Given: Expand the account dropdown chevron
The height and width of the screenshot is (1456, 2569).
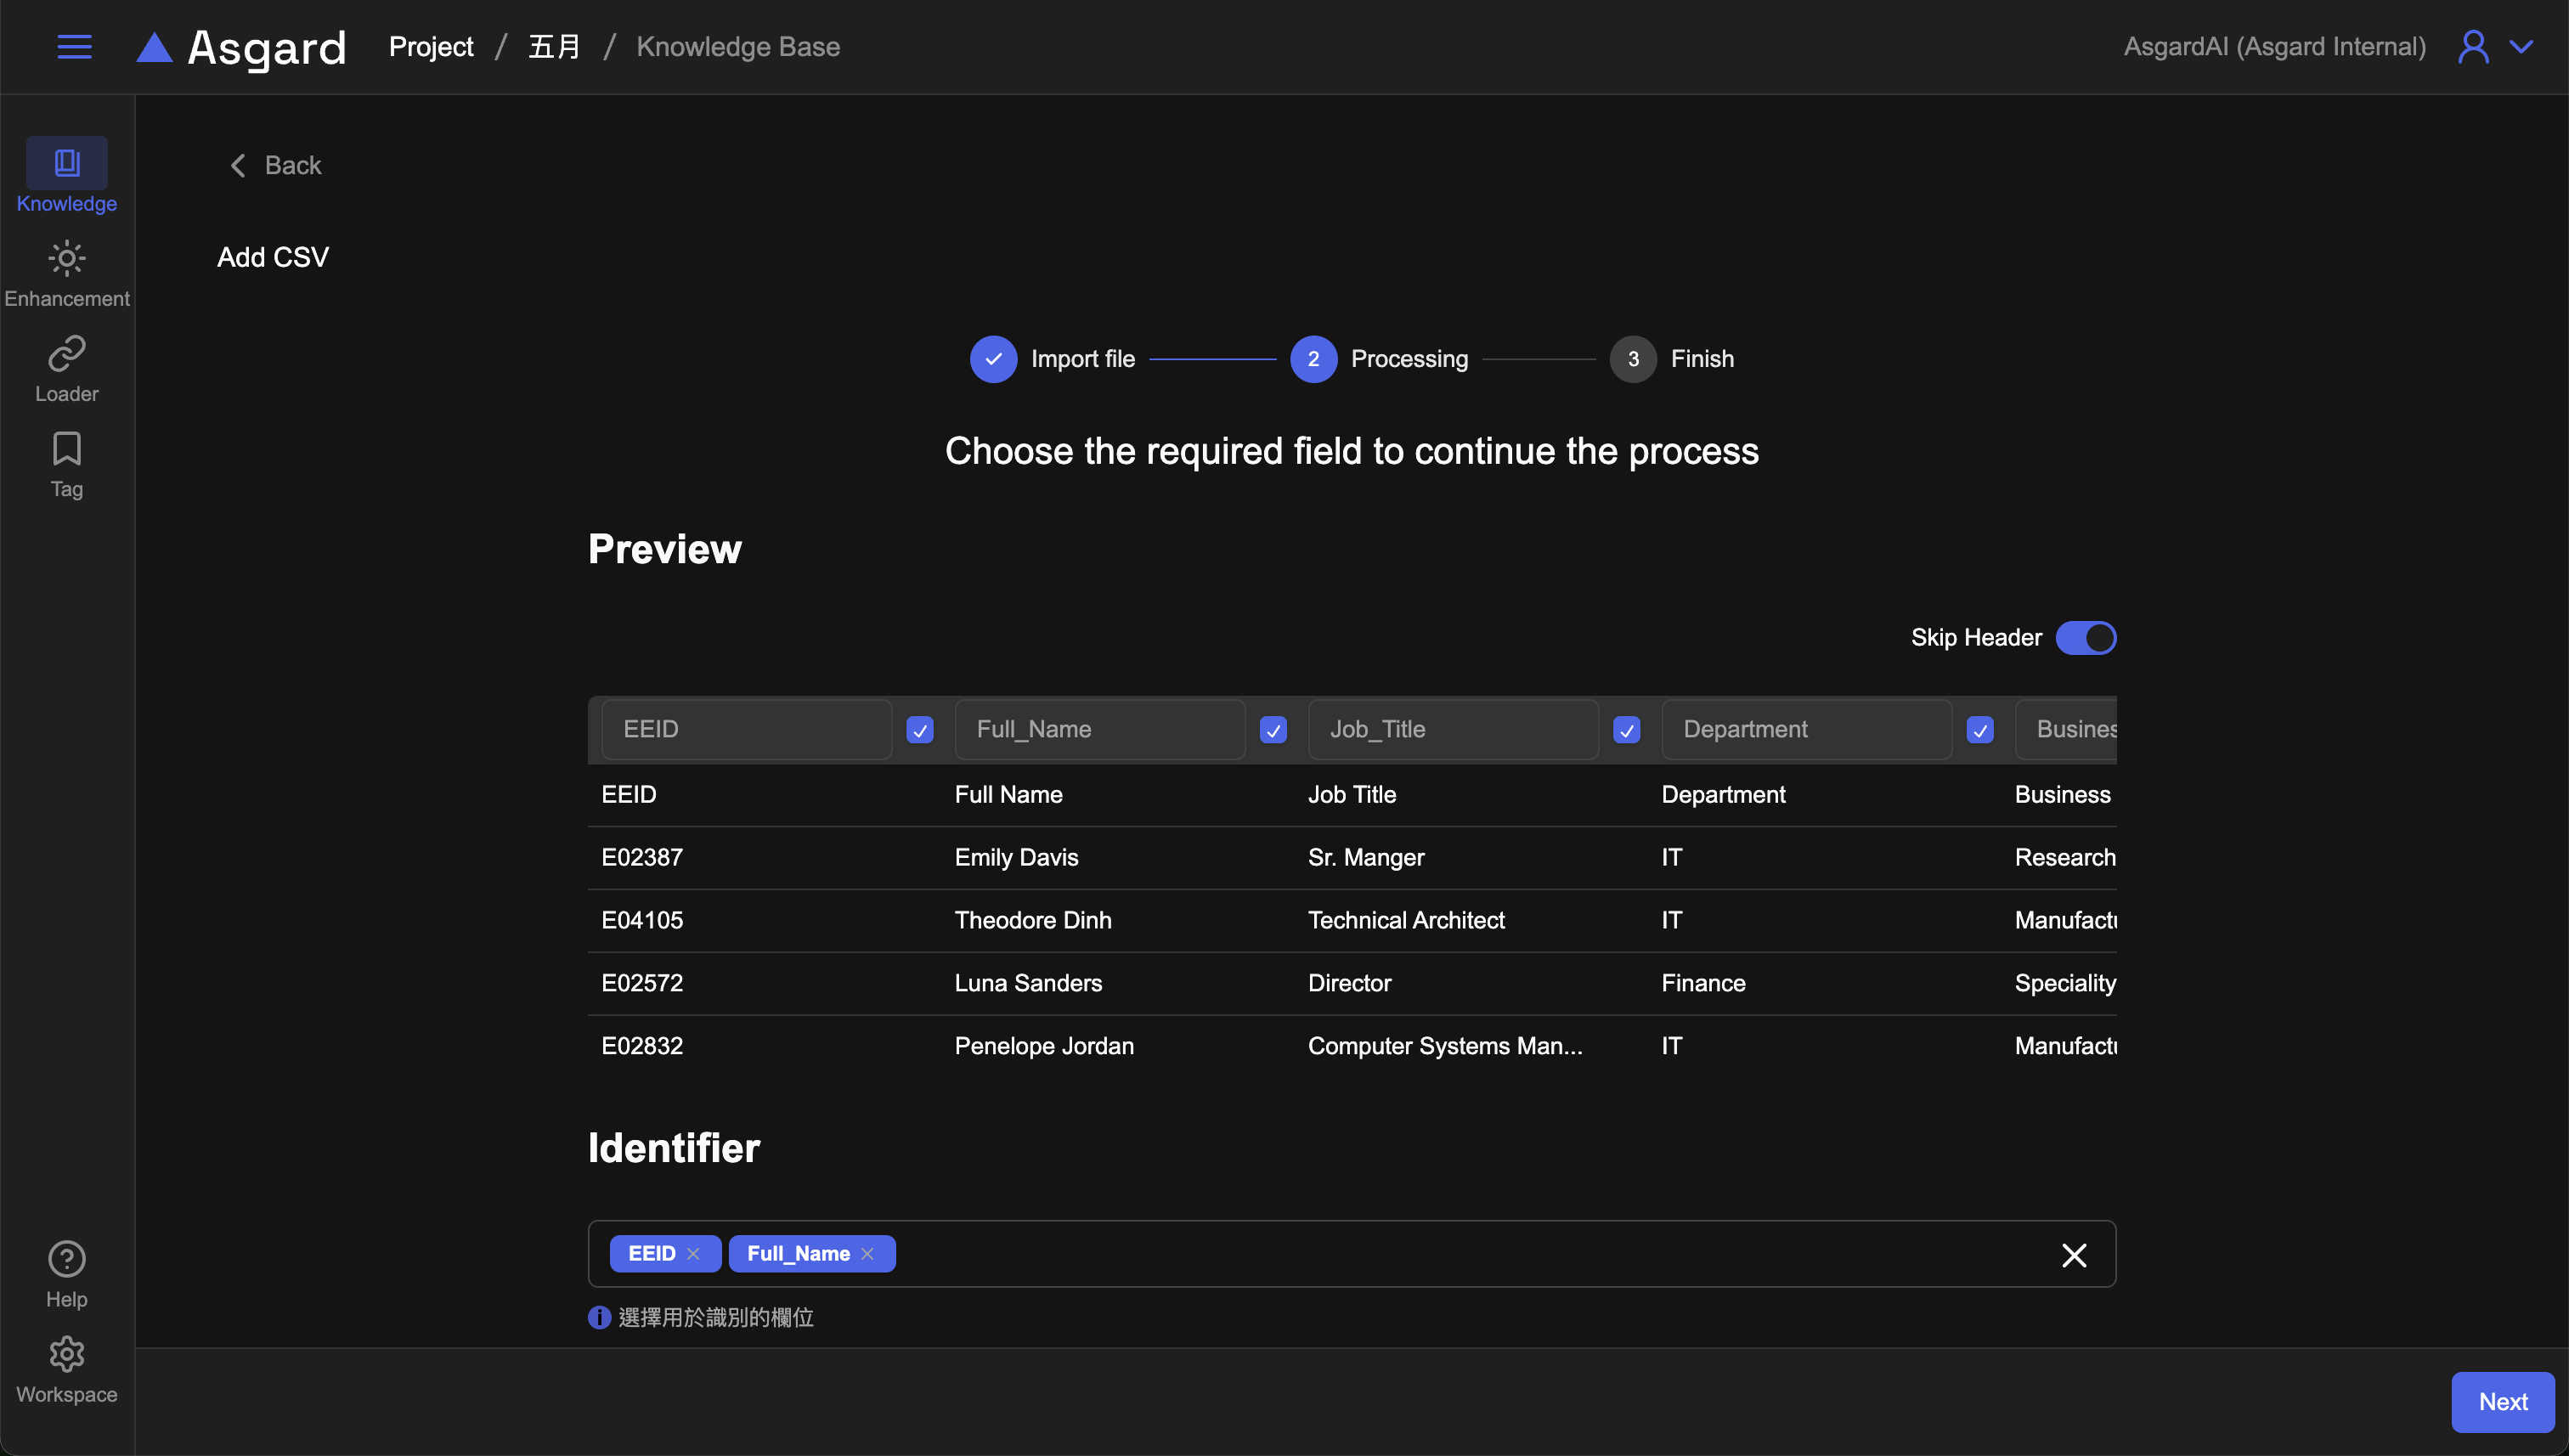Looking at the screenshot, I should tap(2522, 47).
